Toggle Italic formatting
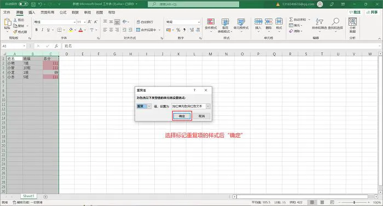The width and height of the screenshot is (383, 206). click(x=42, y=30)
